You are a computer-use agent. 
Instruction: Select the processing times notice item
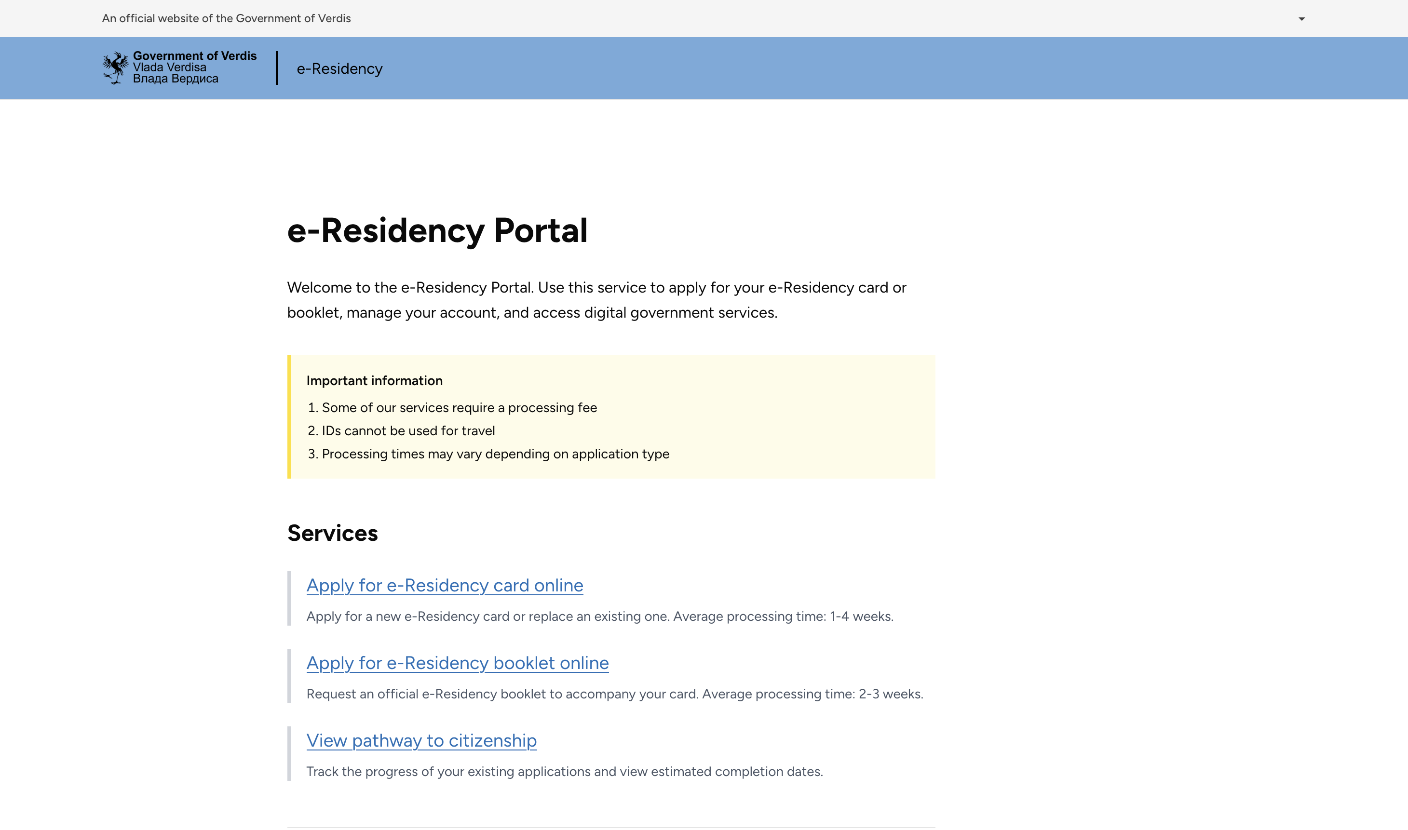click(x=495, y=454)
